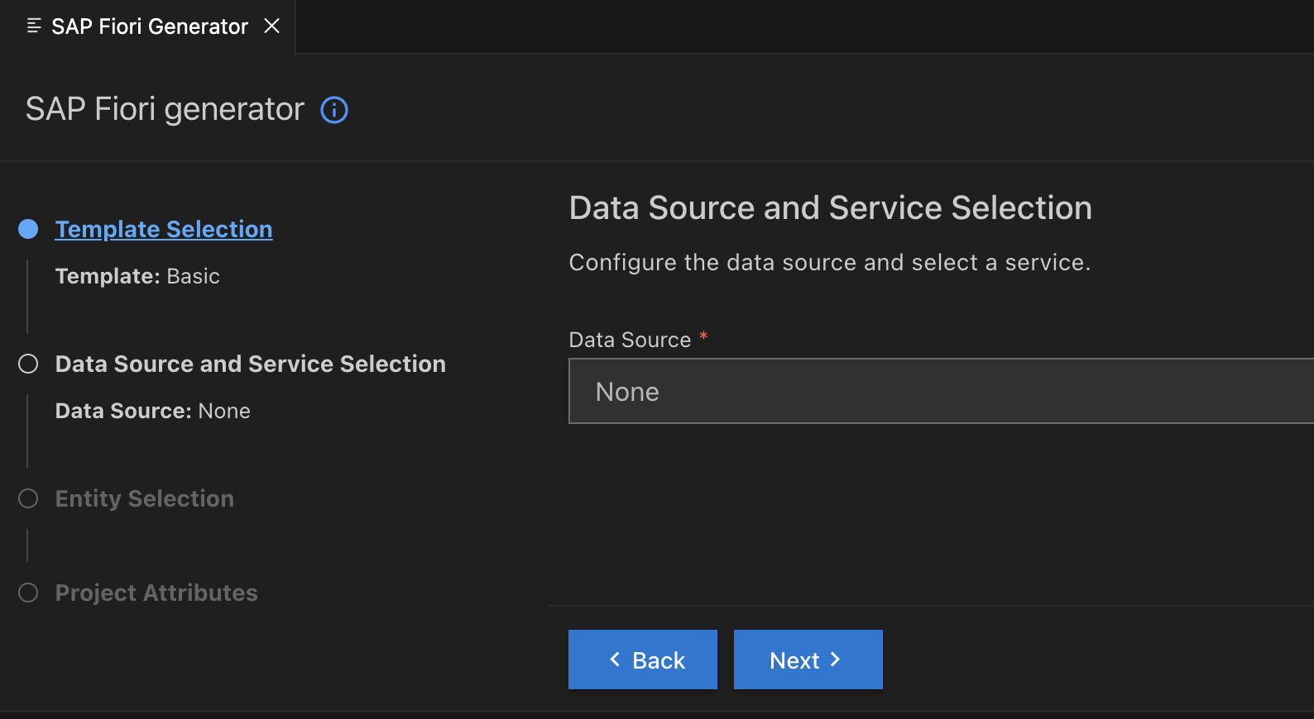Close the SAP Fiori Generator tab
The width and height of the screenshot is (1314, 719).
[271, 26]
